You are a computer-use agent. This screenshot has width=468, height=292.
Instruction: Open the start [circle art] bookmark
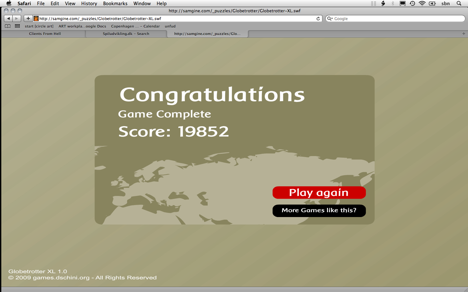tap(39, 26)
